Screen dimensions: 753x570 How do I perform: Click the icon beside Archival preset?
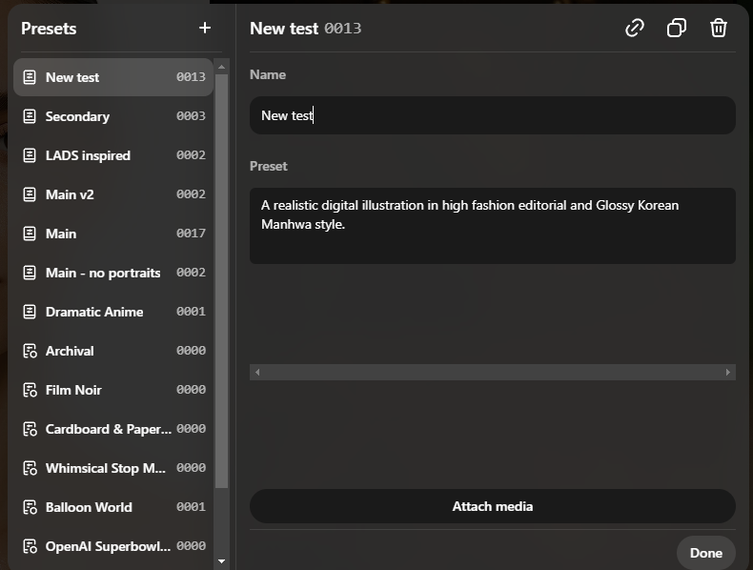pyautogui.click(x=30, y=351)
